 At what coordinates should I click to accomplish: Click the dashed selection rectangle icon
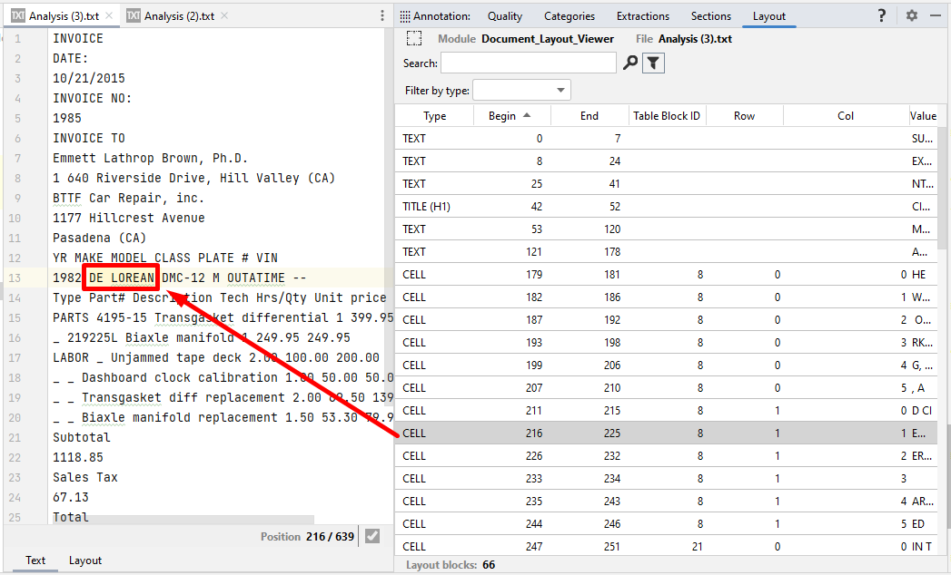tap(414, 38)
